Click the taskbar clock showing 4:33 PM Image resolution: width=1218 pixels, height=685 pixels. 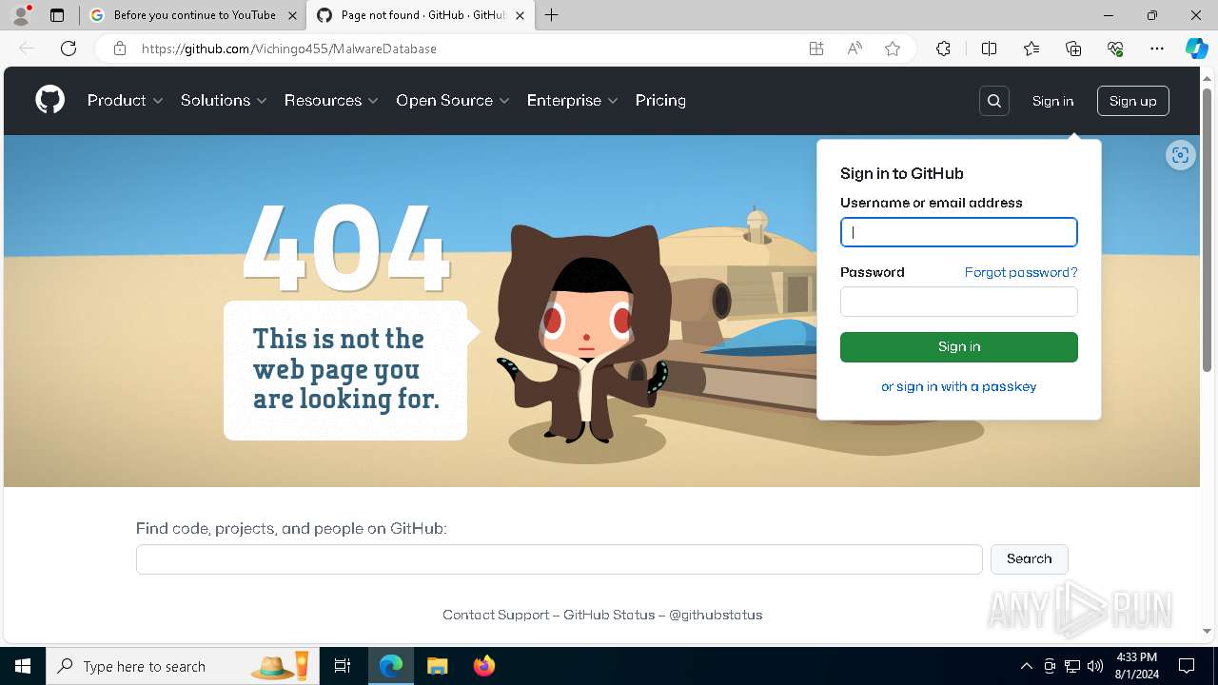[1136, 666]
